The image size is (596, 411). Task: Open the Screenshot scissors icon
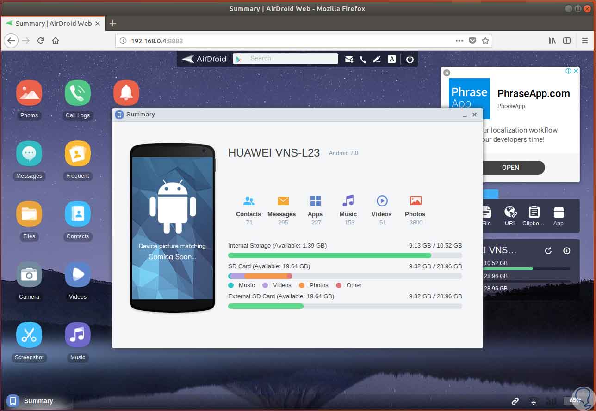click(29, 335)
